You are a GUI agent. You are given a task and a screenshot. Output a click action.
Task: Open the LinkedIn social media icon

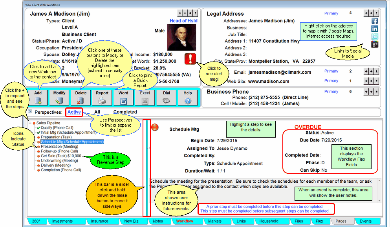tap(374, 28)
